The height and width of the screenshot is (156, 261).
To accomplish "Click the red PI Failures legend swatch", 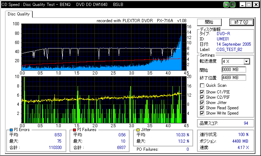I will click(x=74, y=130).
